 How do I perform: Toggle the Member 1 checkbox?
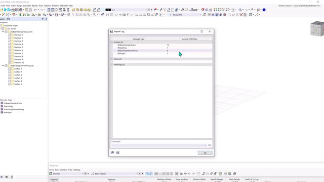[x=10, y=35]
